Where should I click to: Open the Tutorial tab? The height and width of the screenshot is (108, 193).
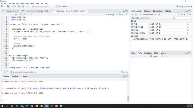[168, 11]
